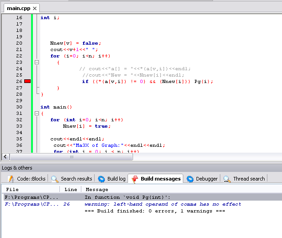
Task: Select the Build messages tab
Action: tap(156, 179)
